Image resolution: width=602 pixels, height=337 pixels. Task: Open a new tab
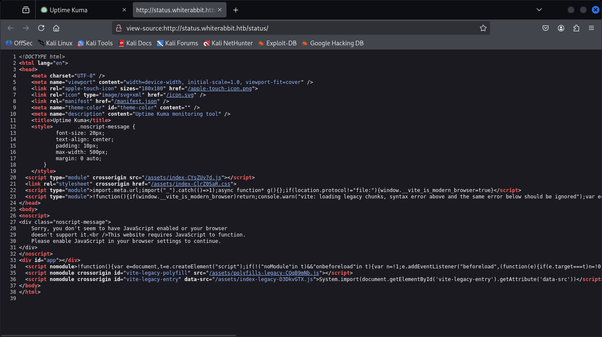tap(236, 10)
